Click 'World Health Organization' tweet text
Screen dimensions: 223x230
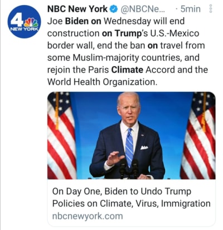[x=102, y=82]
